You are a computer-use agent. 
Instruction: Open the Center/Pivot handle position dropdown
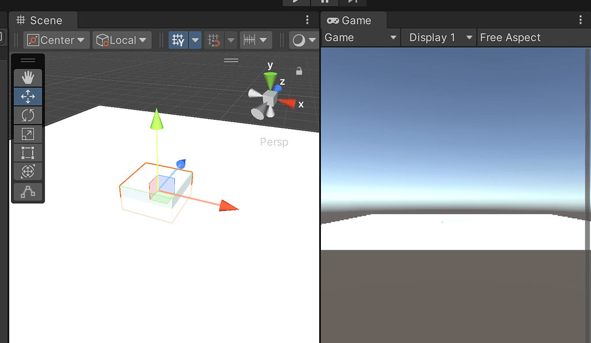point(56,40)
